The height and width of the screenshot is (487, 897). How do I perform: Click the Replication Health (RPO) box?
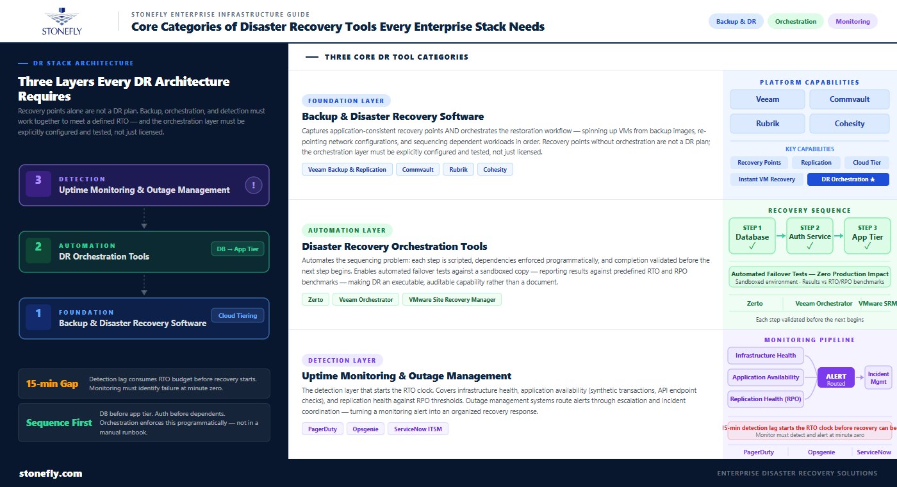[766, 399]
